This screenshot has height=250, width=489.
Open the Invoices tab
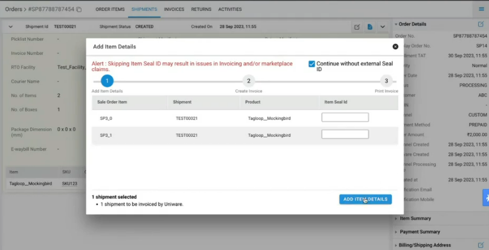click(174, 10)
